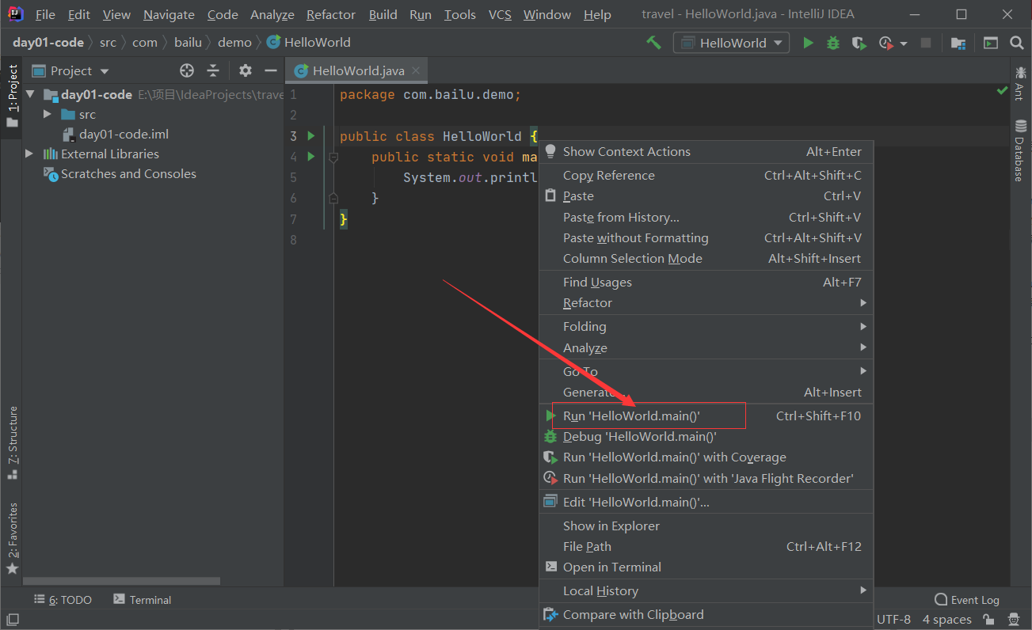Open the Database tool window

point(1020,150)
